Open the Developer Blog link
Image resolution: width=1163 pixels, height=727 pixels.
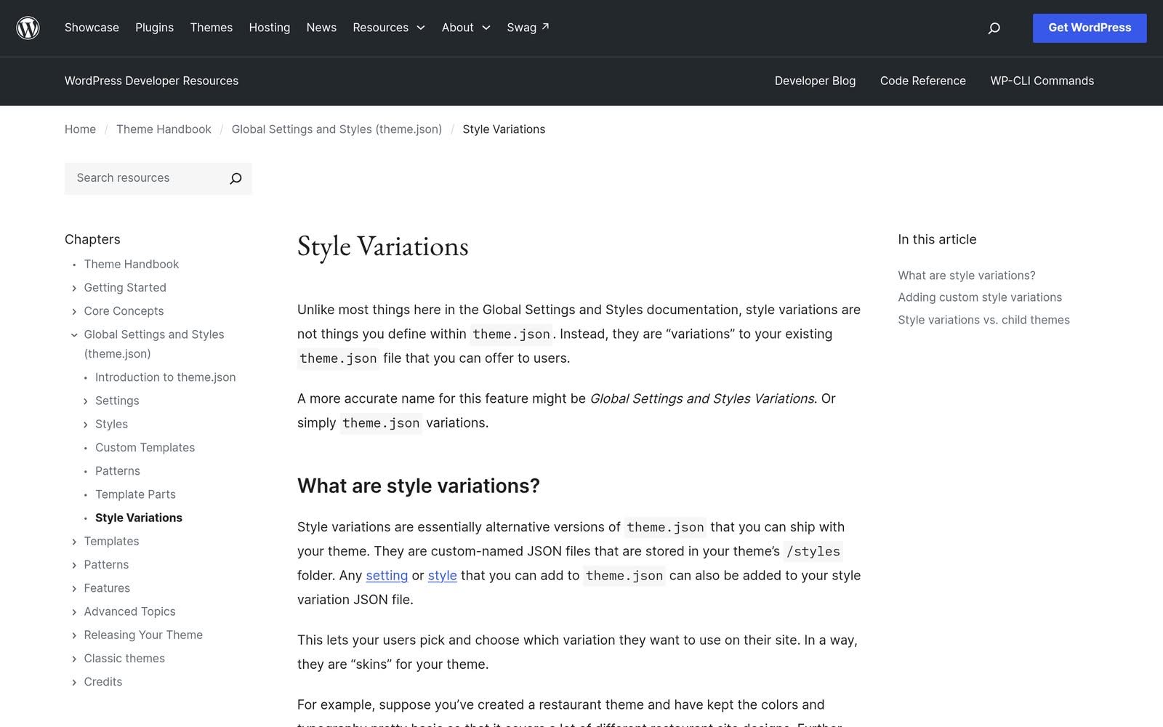815,81
